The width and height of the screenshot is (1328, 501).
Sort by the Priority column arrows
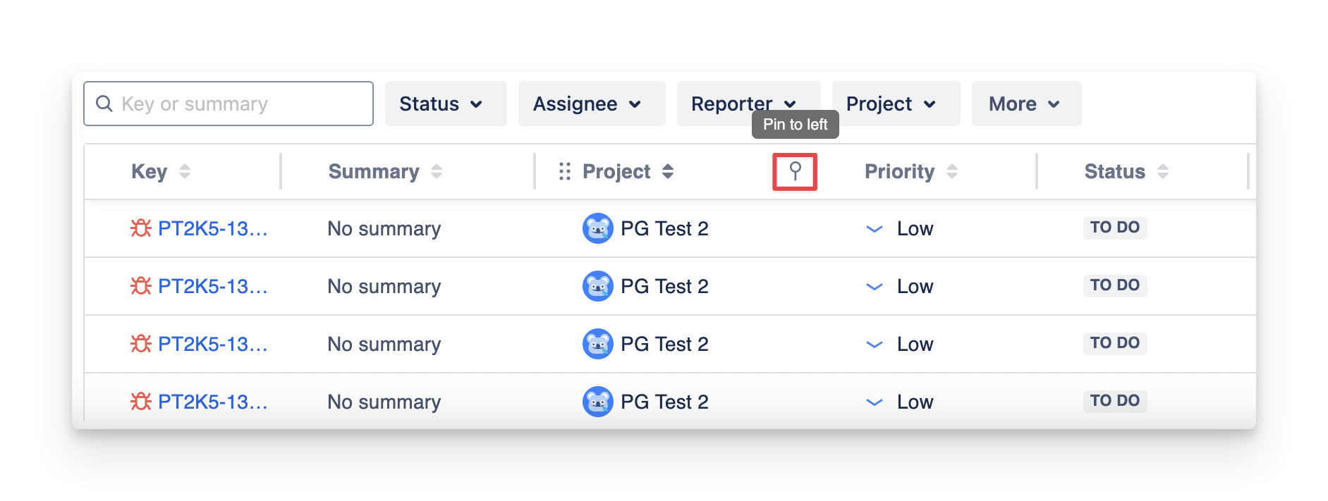pyautogui.click(x=952, y=171)
